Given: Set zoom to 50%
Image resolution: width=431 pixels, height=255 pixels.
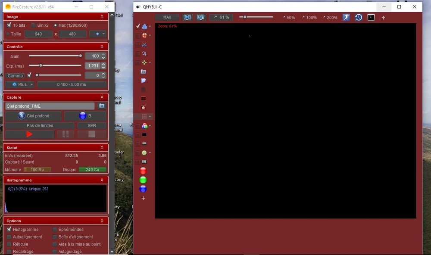Looking at the screenshot, I should [x=289, y=18].
